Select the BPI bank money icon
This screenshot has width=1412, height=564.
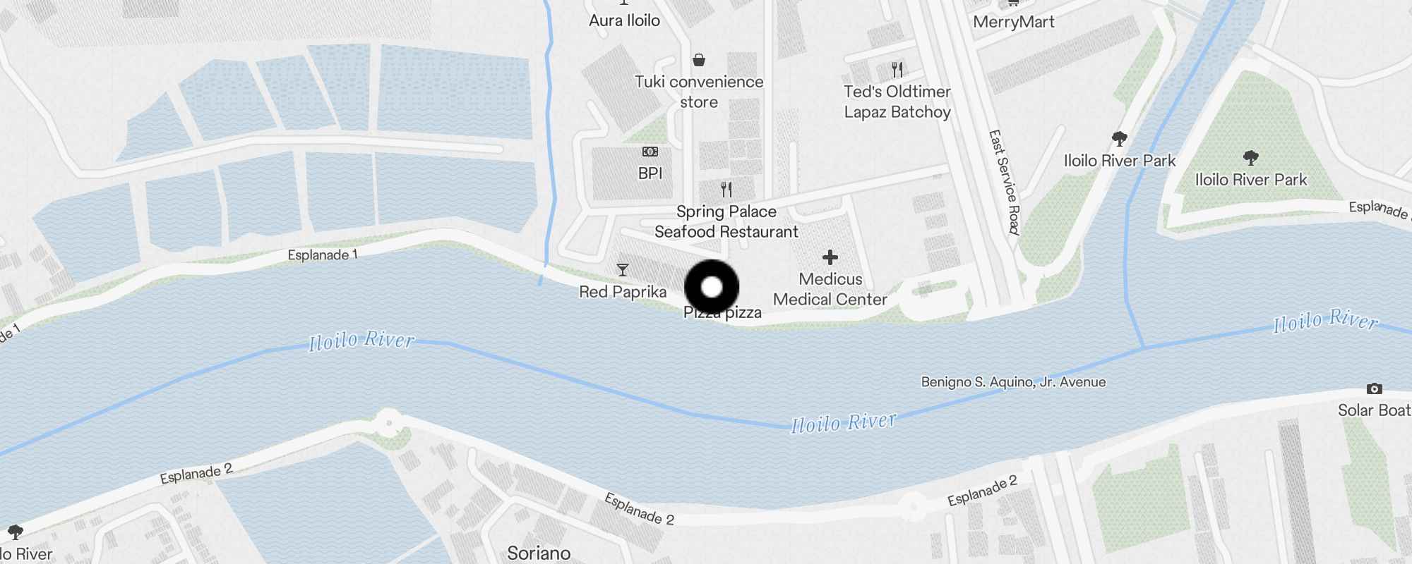(x=650, y=152)
